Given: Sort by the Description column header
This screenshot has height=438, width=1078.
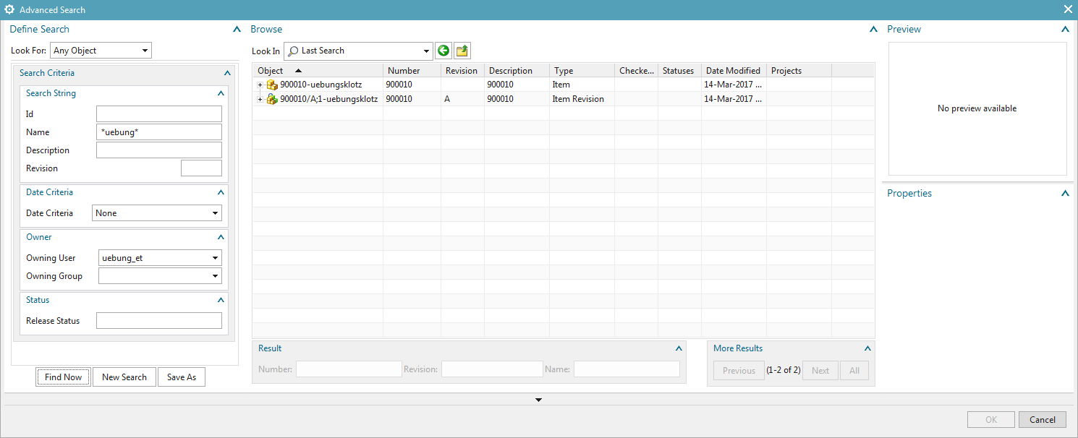Looking at the screenshot, I should 517,71.
